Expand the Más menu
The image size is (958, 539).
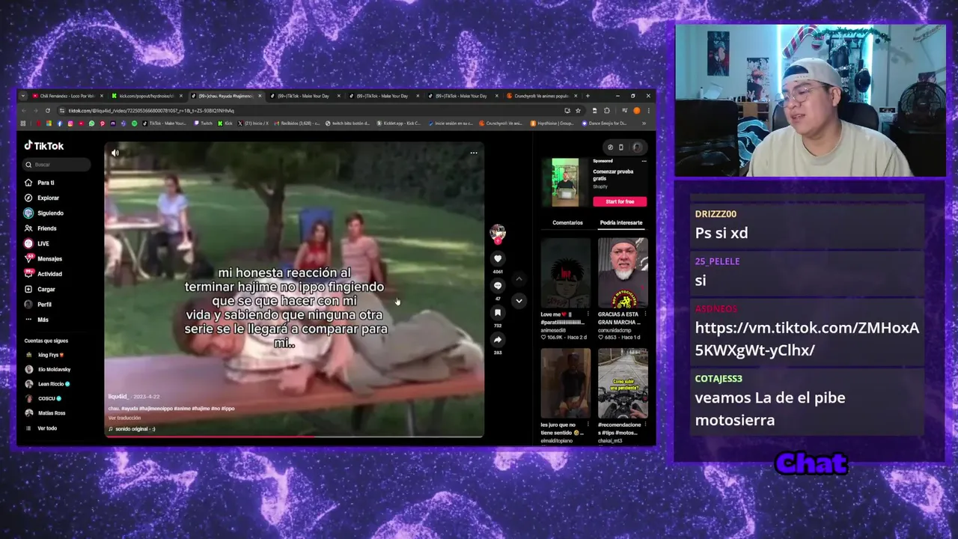(x=37, y=320)
